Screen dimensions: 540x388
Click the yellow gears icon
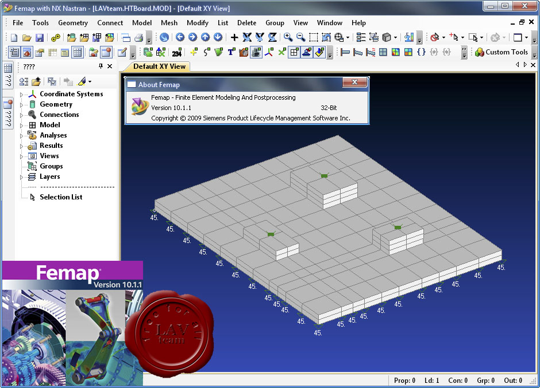pyautogui.click(x=56, y=37)
